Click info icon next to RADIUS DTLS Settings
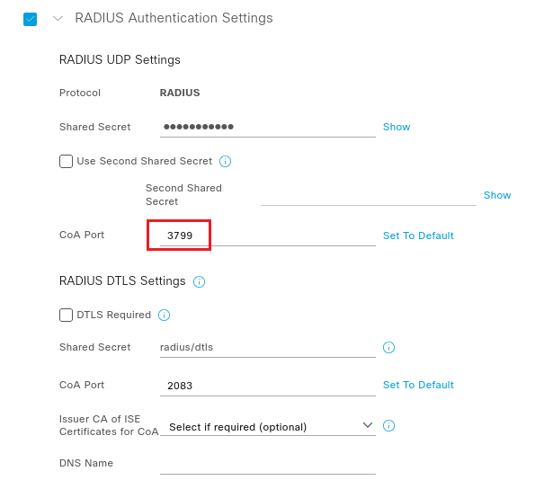This screenshot has width=544, height=498. [x=199, y=281]
